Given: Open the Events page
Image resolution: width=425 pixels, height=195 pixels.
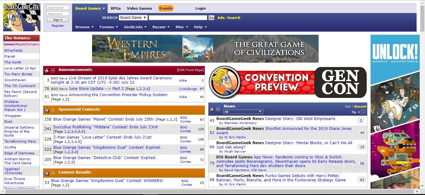Looking at the screenshot, I should (166, 8).
